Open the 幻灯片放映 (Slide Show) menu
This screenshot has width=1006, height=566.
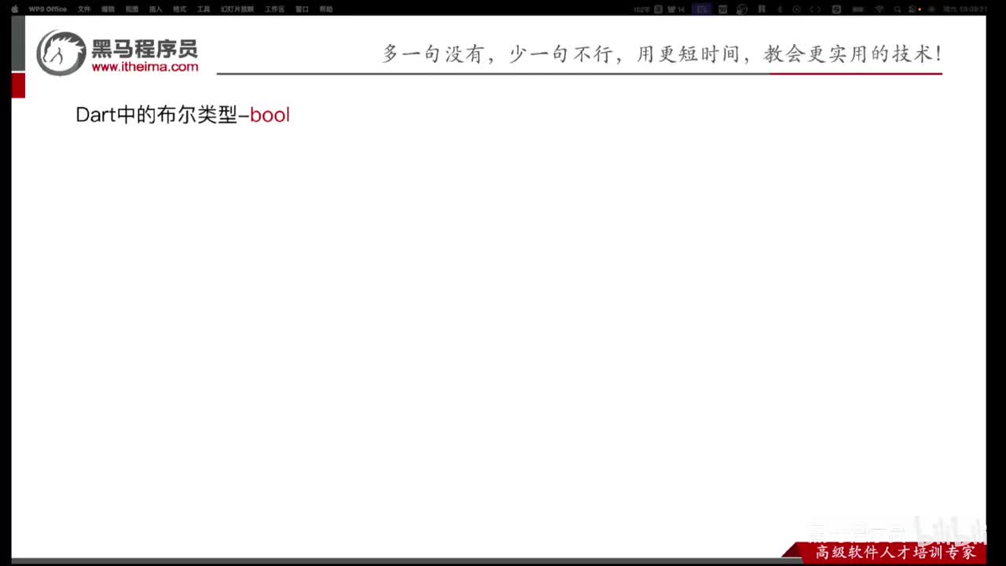(x=237, y=9)
